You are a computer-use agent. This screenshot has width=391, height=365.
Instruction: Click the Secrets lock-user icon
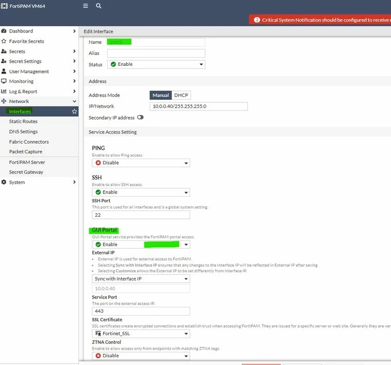(x=4, y=51)
